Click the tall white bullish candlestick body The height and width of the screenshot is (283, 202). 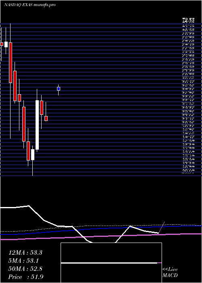(37, 125)
